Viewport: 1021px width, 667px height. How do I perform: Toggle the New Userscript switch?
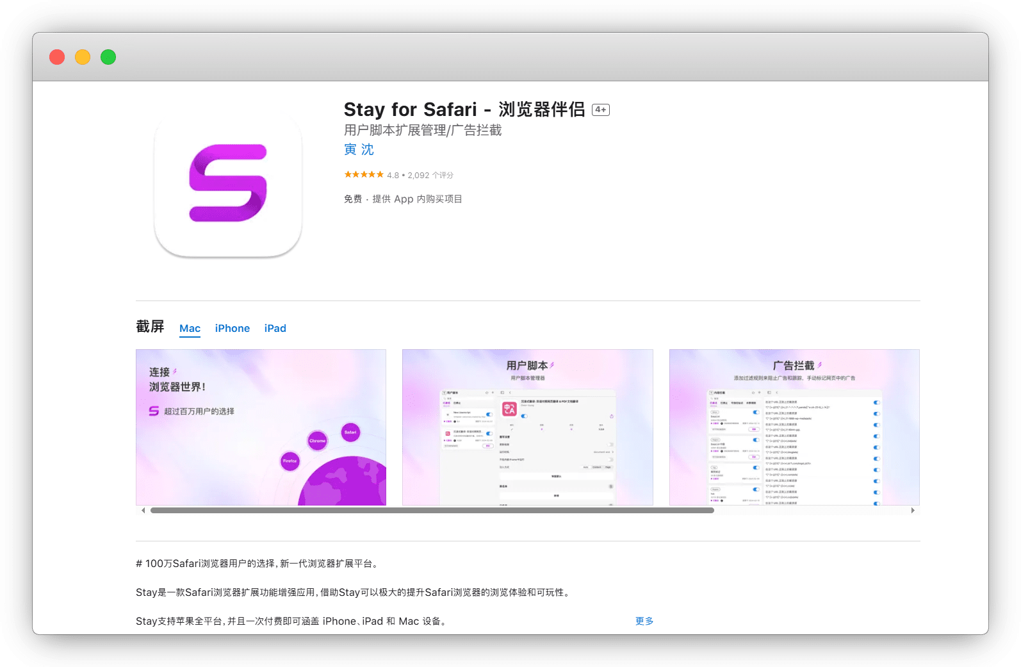tap(489, 415)
